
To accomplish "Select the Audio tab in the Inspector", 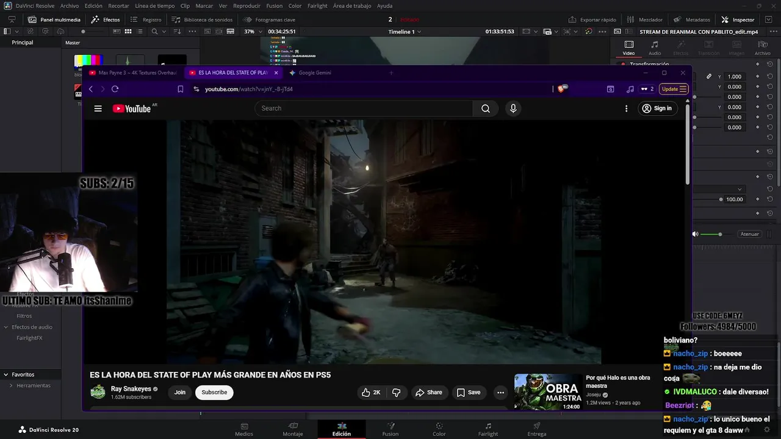I will [x=655, y=48].
